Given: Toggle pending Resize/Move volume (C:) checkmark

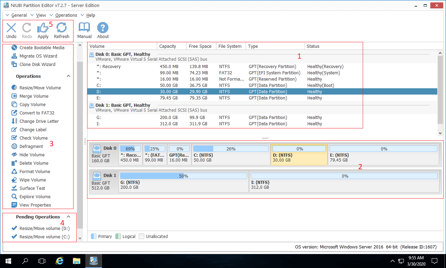Looking at the screenshot, I should click(x=14, y=237).
